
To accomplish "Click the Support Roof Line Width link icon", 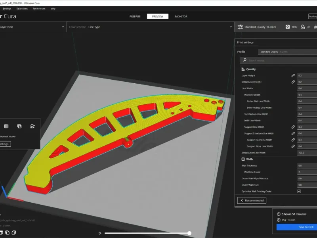I will 293,140.
